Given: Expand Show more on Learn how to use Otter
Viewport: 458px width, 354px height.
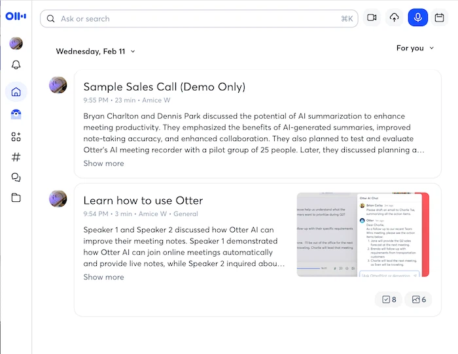Looking at the screenshot, I should (103, 277).
